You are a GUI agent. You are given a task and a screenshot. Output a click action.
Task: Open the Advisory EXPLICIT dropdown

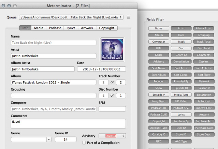[x=112, y=136]
